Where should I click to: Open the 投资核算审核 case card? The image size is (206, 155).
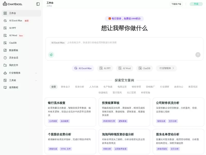point(124,112)
